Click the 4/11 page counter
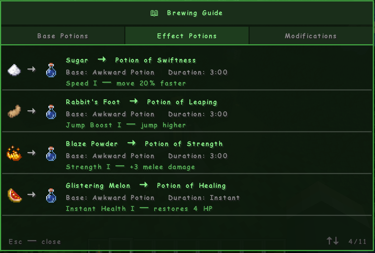 click(357, 241)
